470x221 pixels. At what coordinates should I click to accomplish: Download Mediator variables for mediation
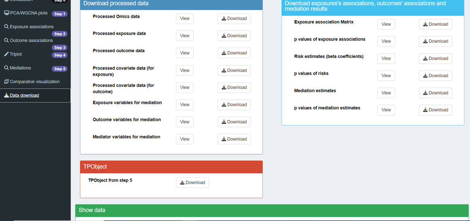234,139
